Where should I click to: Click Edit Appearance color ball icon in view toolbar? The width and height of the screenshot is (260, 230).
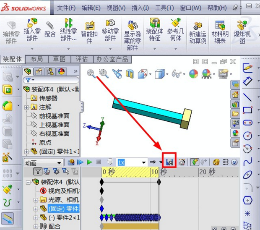(x=193, y=74)
